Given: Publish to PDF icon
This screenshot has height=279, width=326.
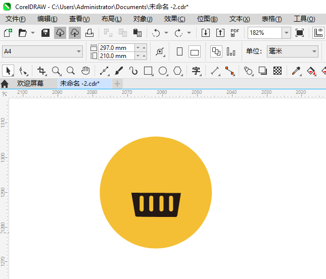Looking at the screenshot, I should pyautogui.click(x=235, y=33).
